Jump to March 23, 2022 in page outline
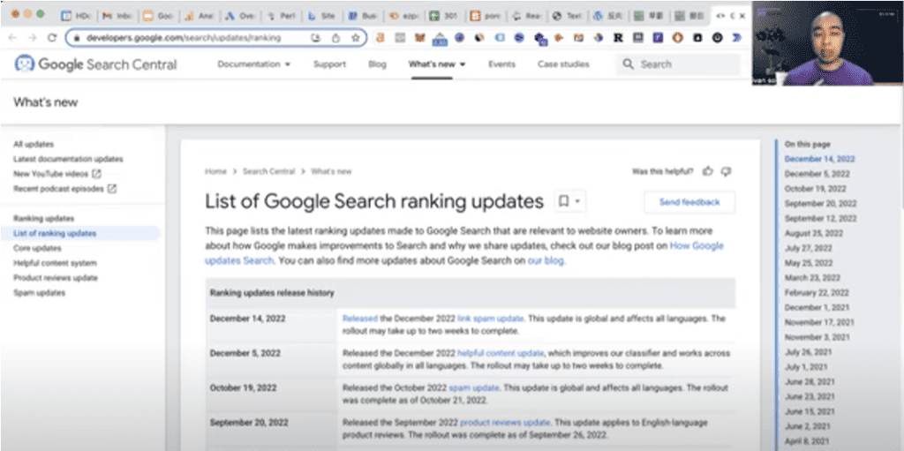Viewport: 904px width, 451px height. 812,278
